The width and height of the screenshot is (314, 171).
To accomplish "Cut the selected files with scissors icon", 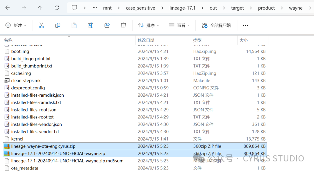I will click(41, 25).
